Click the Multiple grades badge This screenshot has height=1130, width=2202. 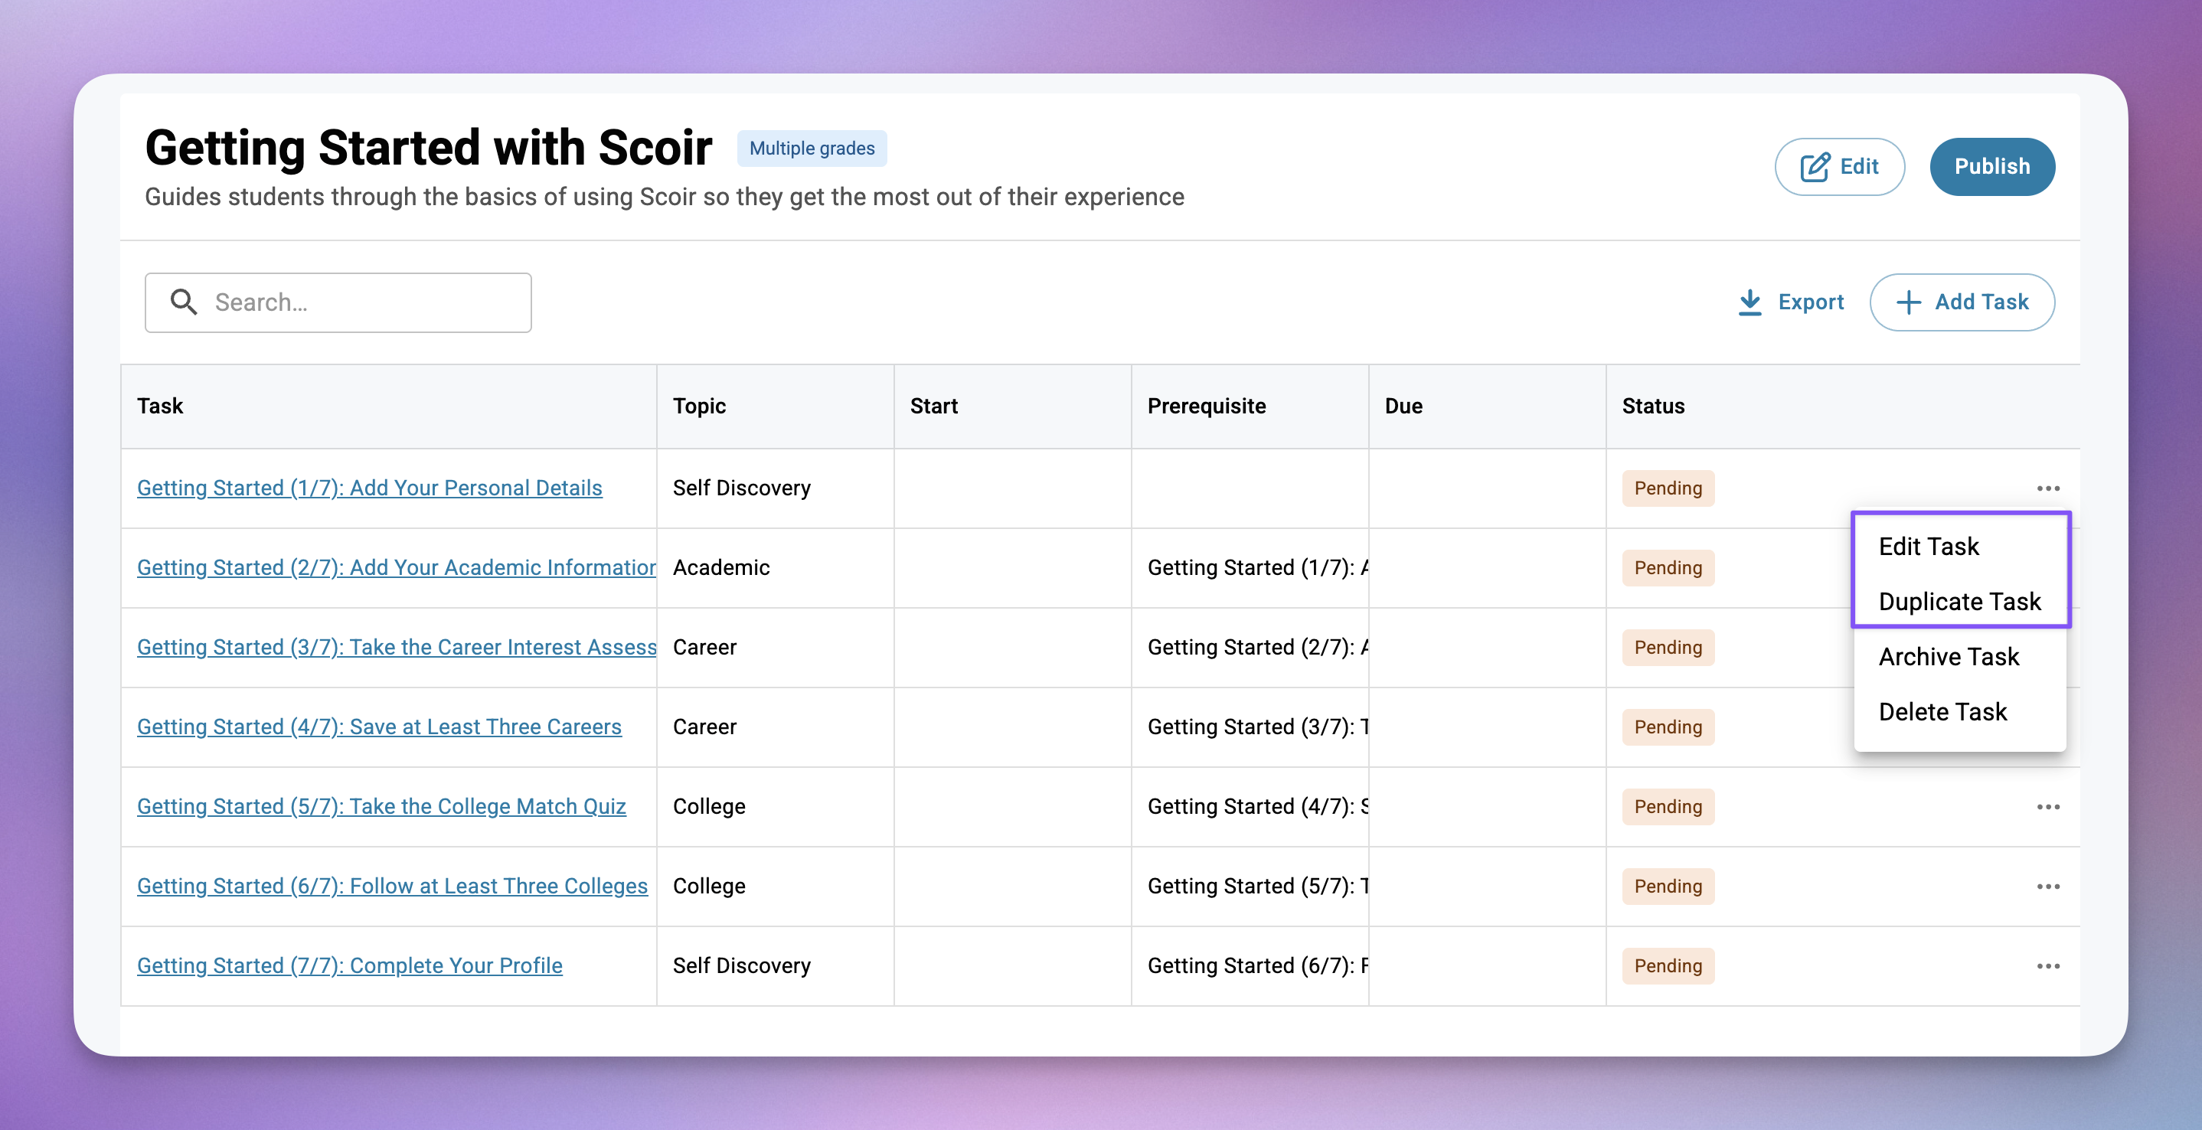(812, 148)
